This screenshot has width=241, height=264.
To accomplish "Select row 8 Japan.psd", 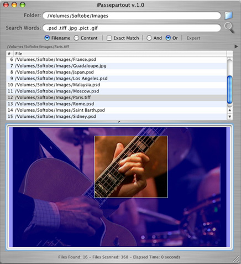I will [117, 72].
